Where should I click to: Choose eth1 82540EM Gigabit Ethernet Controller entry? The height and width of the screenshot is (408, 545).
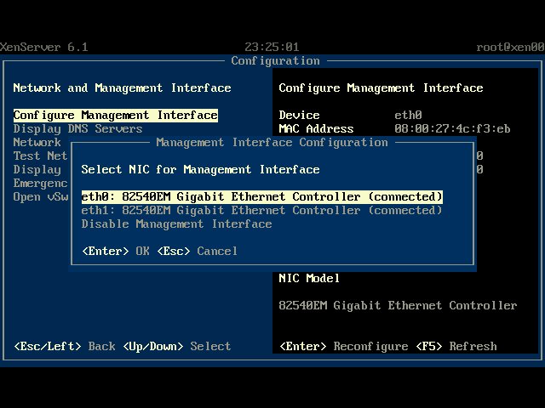262,210
